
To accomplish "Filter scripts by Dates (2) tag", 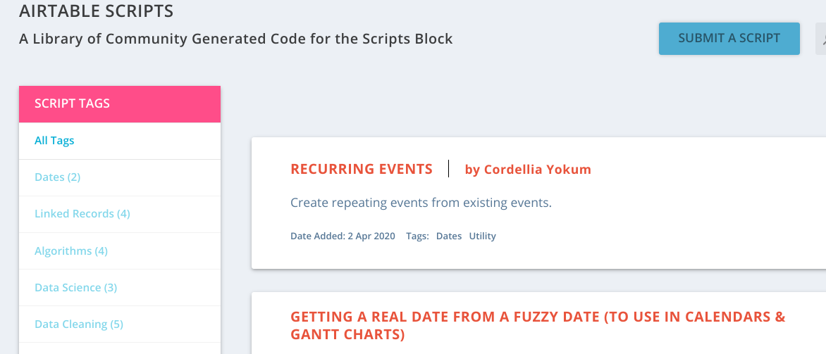I will click(57, 177).
